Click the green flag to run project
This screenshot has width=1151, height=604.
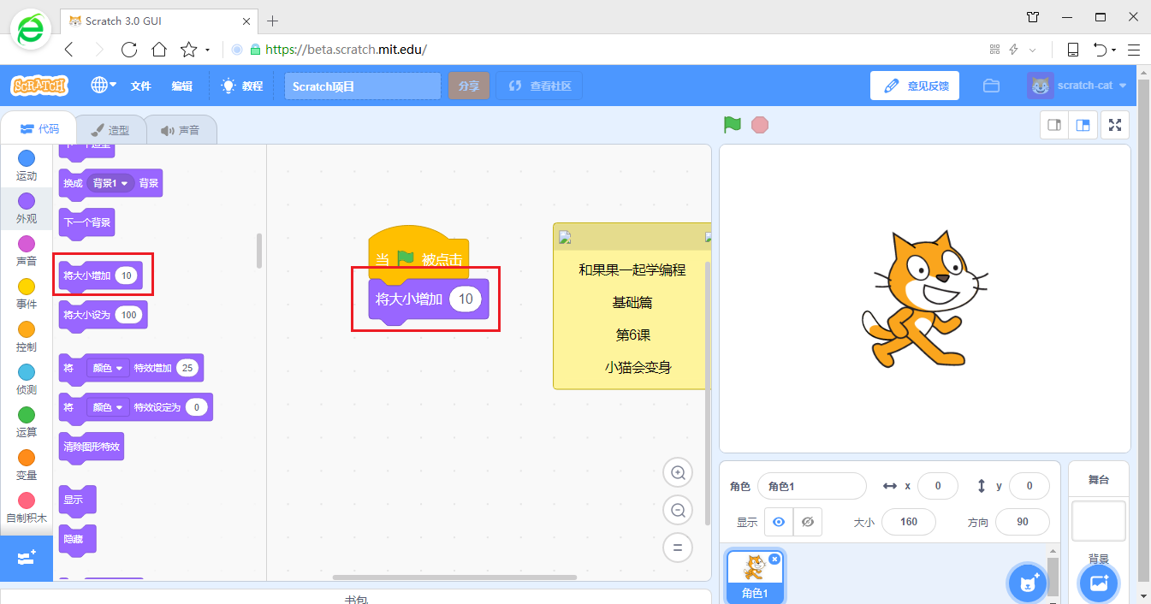(733, 125)
